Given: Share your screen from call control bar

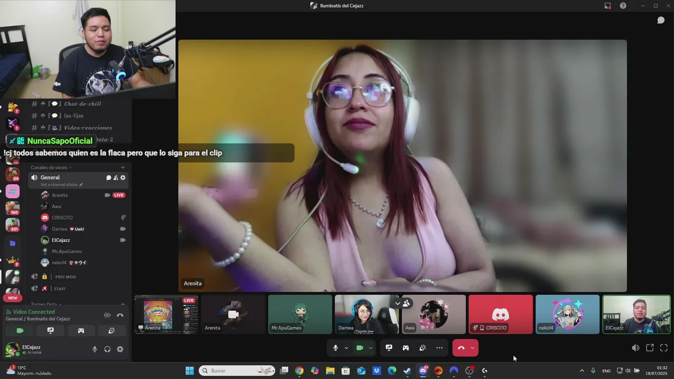Looking at the screenshot, I should tap(389, 348).
